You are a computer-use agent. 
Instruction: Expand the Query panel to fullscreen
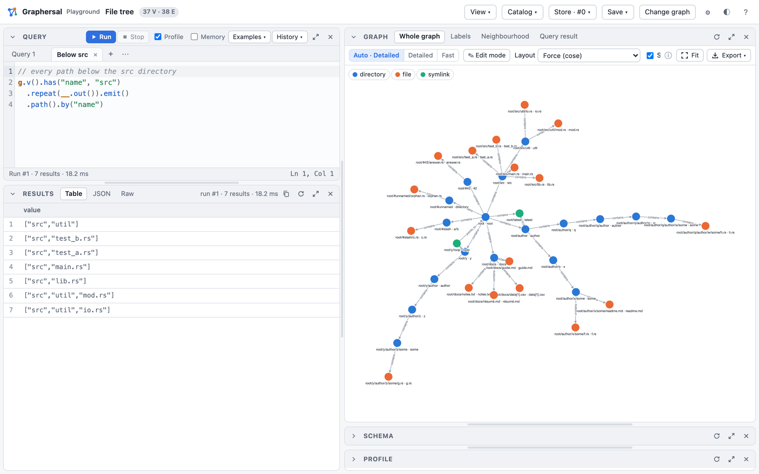[x=316, y=37]
